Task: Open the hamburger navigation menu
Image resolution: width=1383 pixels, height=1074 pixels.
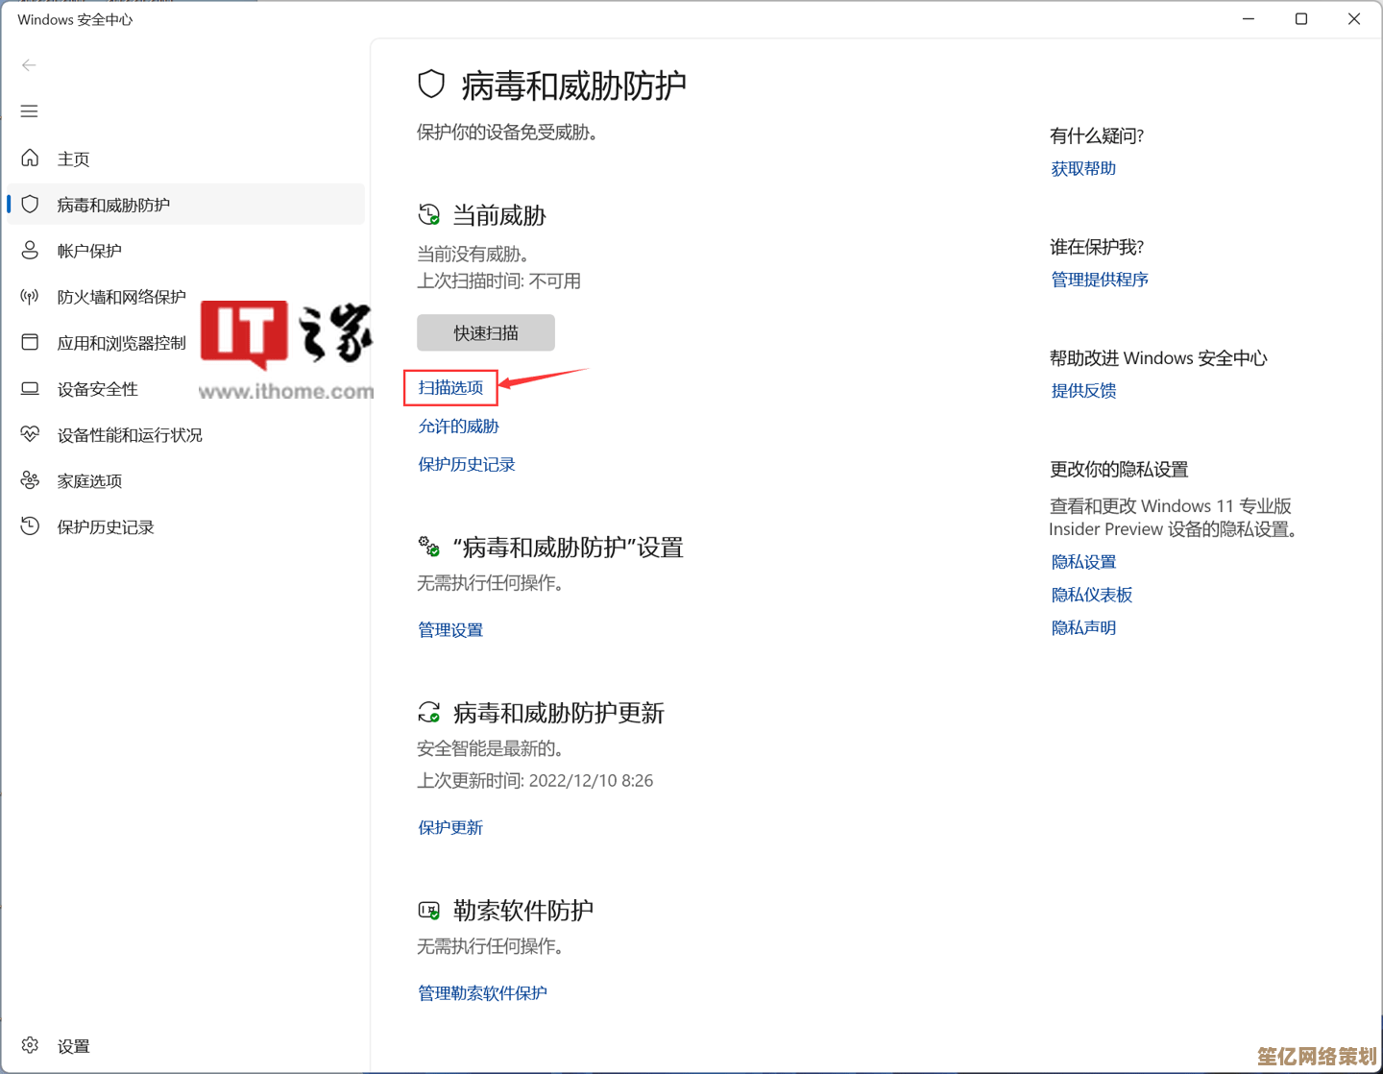Action: (29, 111)
